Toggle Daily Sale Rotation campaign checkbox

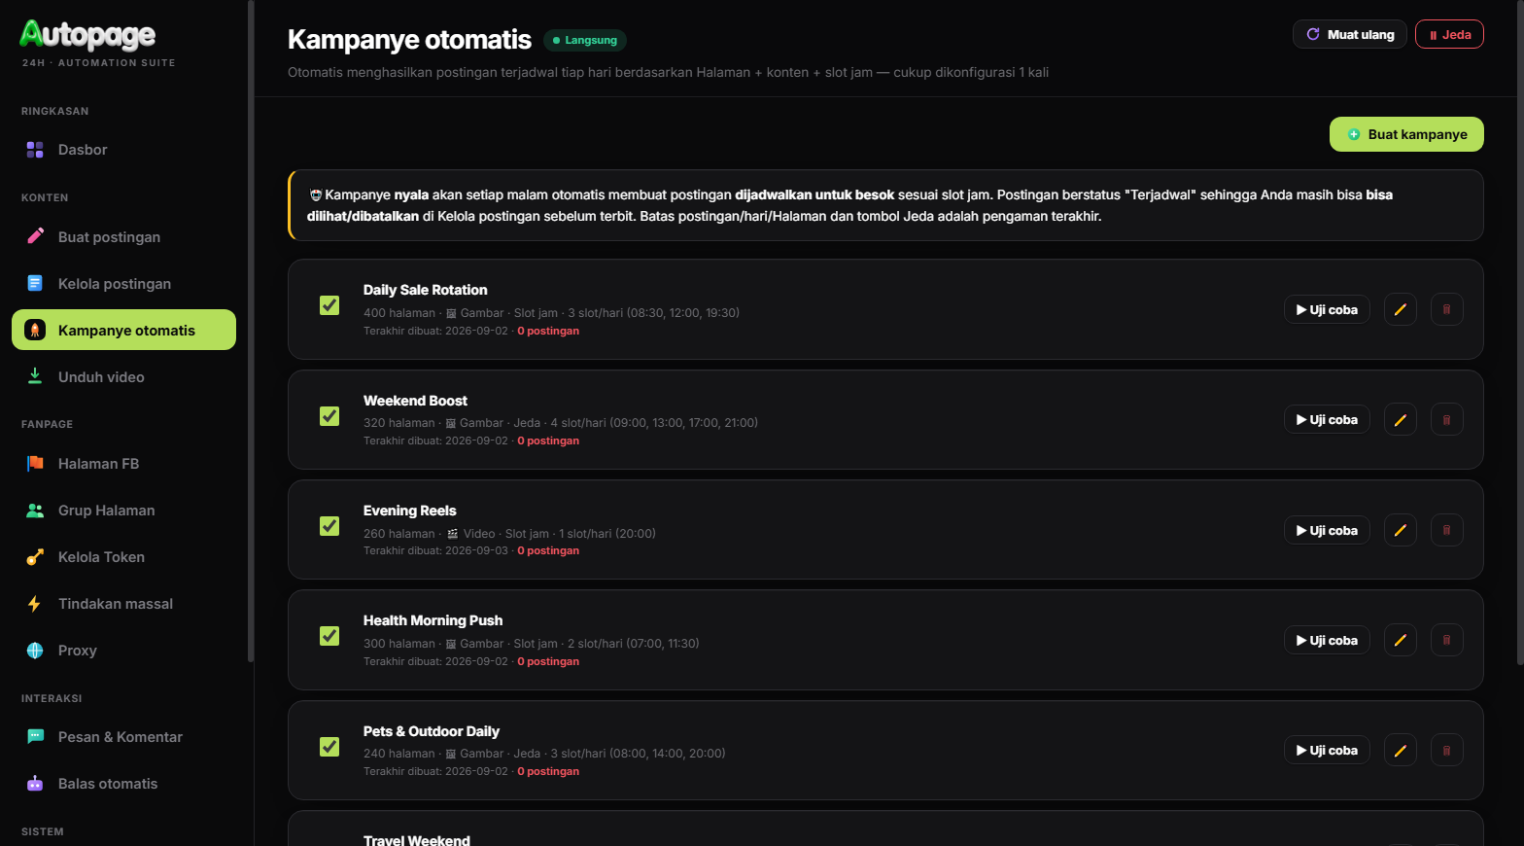pyautogui.click(x=329, y=305)
